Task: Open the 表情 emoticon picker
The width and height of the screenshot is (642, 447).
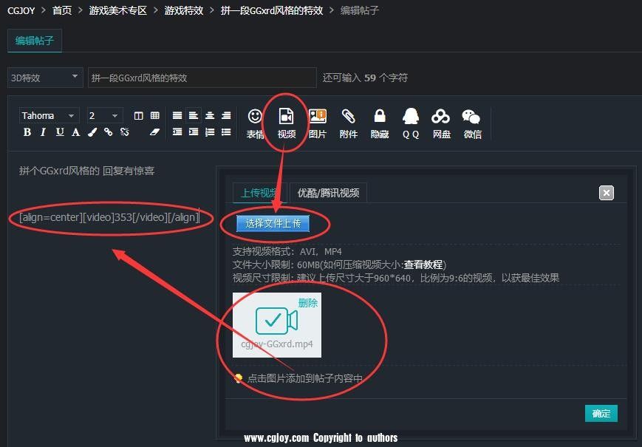Action: pyautogui.click(x=255, y=123)
